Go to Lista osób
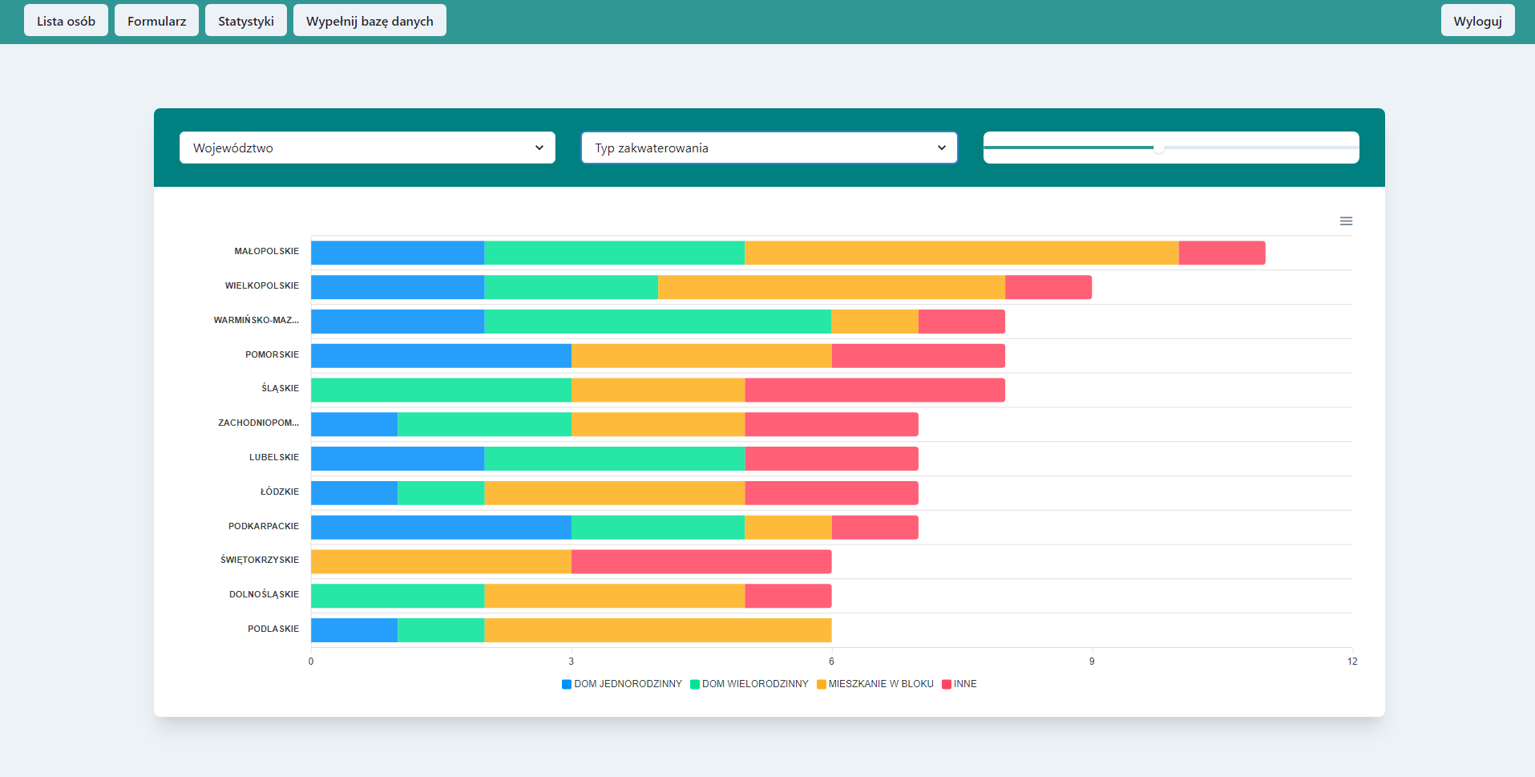 [66, 20]
